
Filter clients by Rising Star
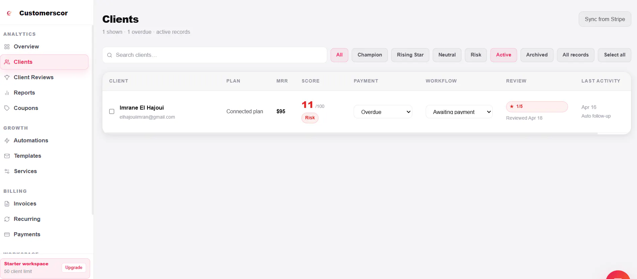410,55
